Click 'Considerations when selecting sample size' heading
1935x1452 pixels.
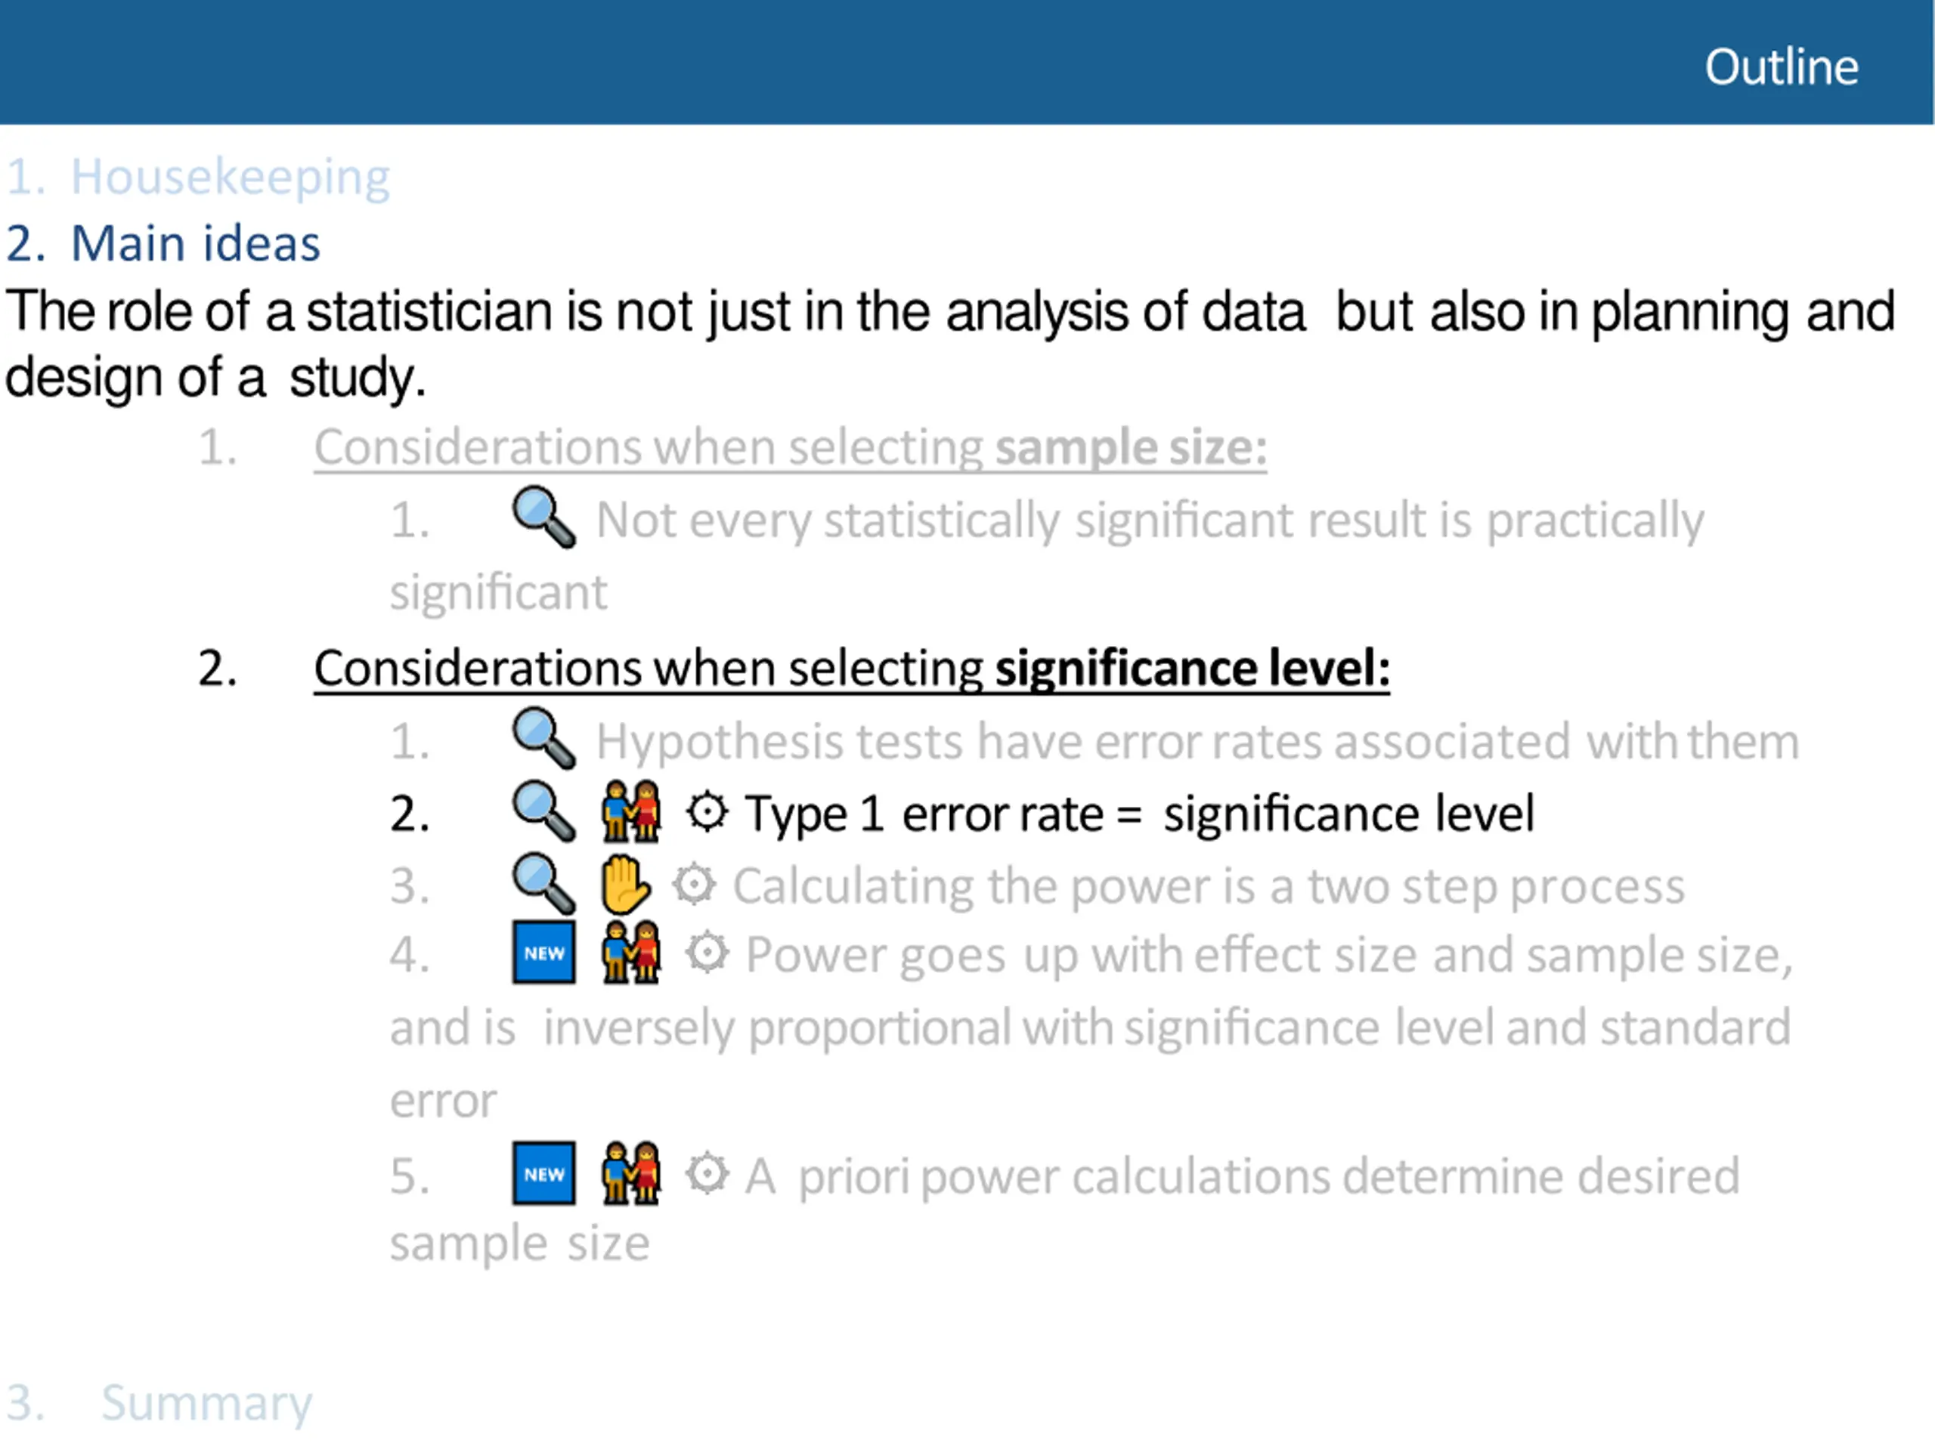[791, 449]
